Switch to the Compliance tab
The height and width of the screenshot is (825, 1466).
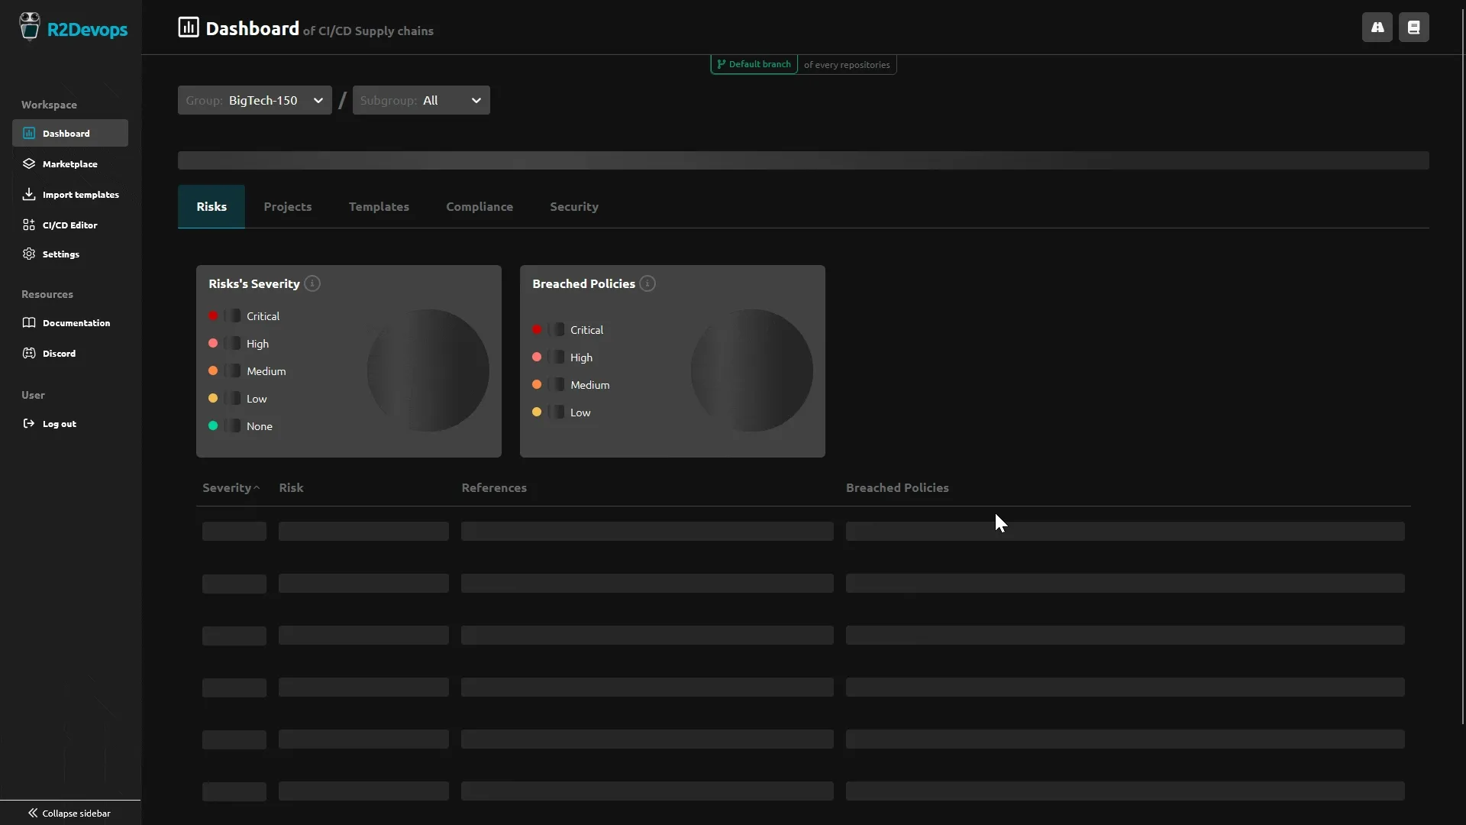480,206
